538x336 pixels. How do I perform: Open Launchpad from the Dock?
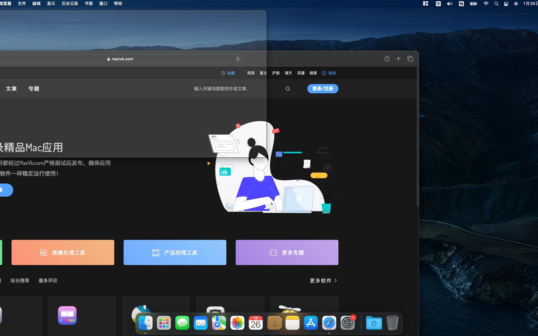click(x=163, y=323)
